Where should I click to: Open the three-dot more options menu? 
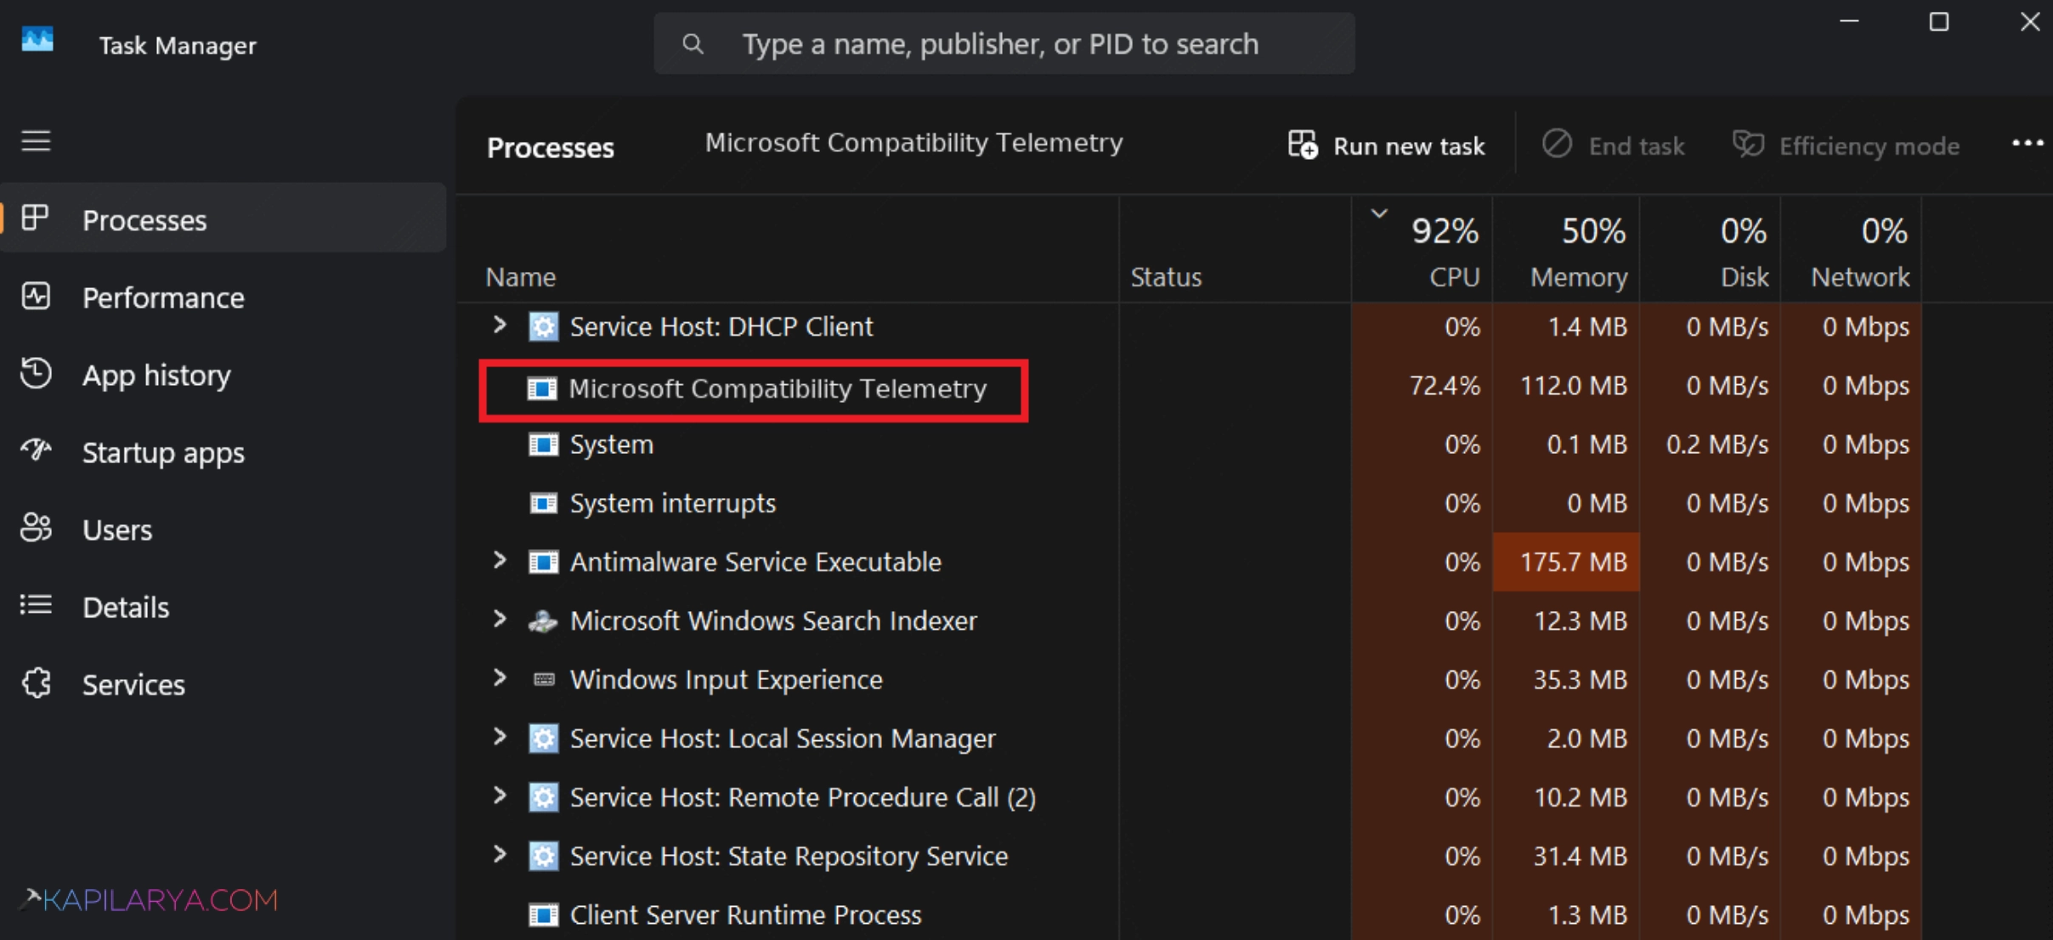click(x=2028, y=144)
